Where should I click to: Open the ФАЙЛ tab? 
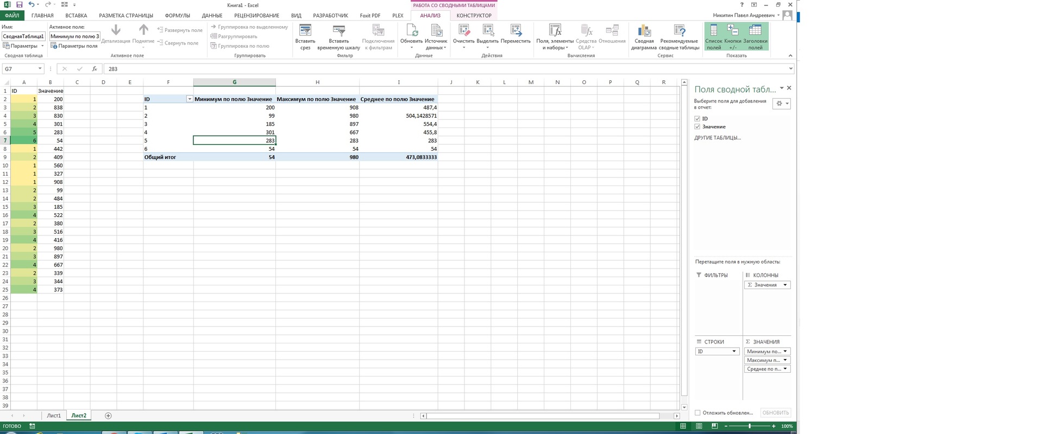[x=12, y=16]
